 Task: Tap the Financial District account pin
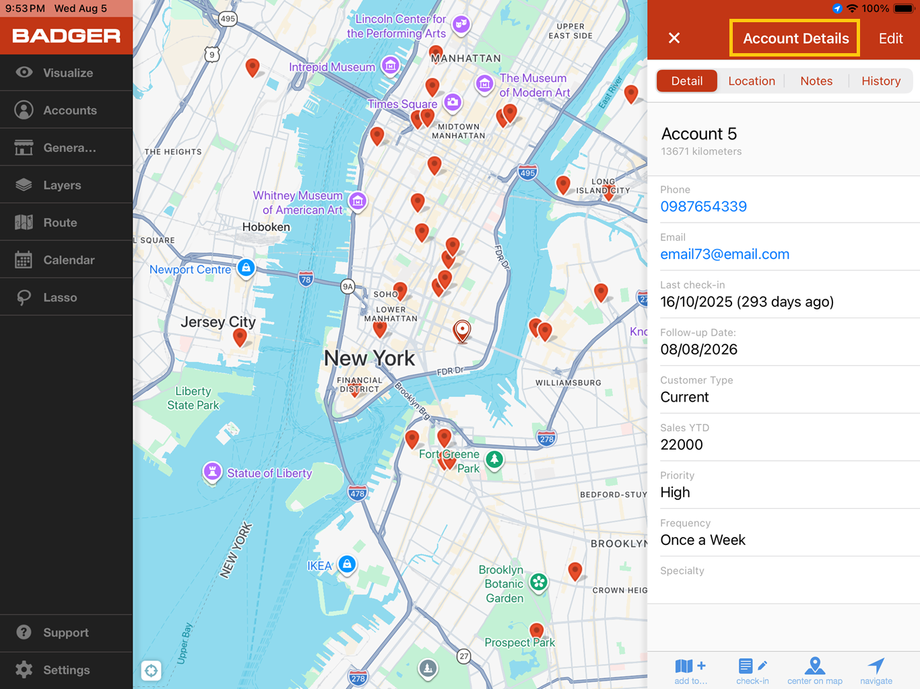(355, 390)
